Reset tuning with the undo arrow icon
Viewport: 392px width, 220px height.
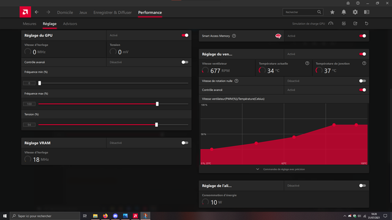coord(366,23)
